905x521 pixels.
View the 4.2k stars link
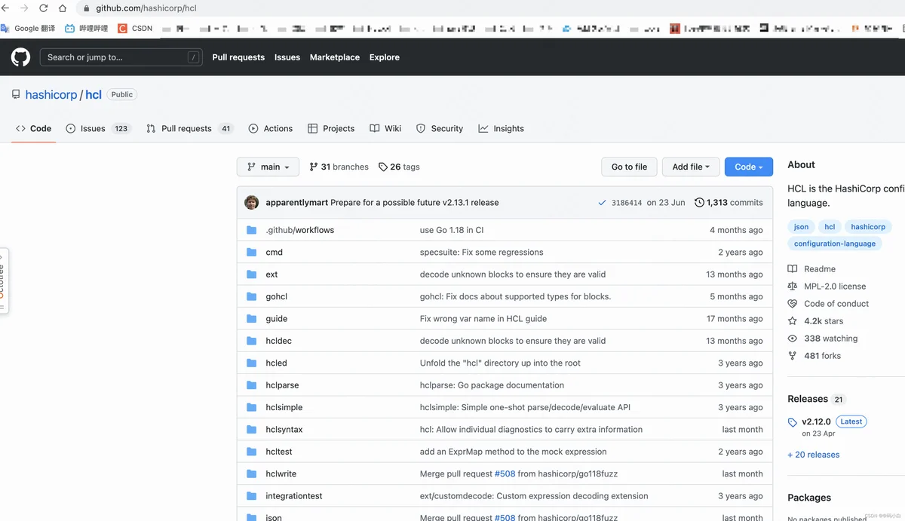[x=815, y=321]
